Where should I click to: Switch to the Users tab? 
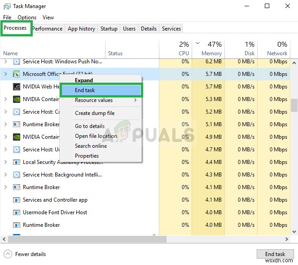point(129,29)
